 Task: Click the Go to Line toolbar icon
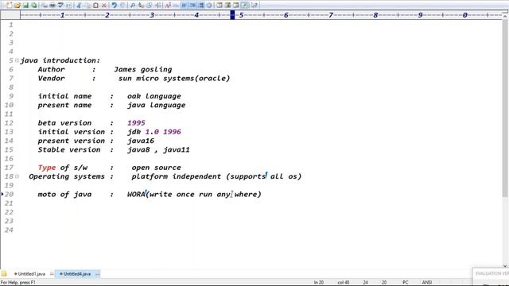pos(157,6)
